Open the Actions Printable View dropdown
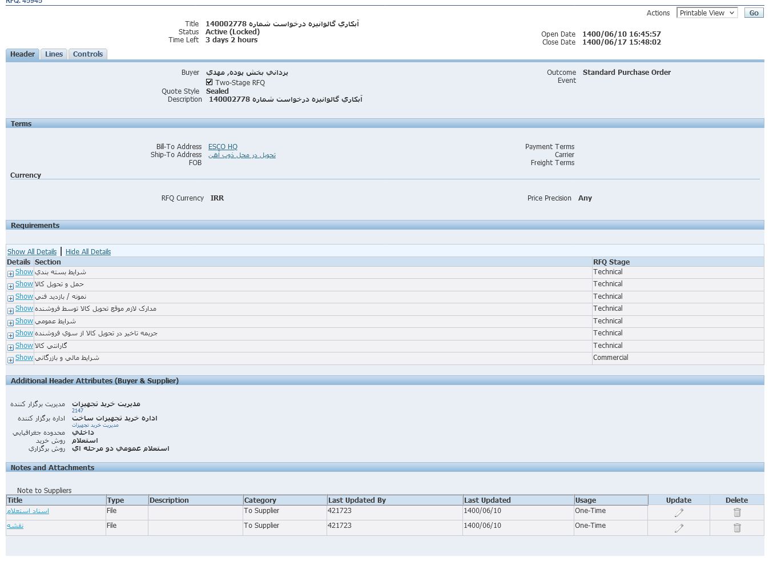The height and width of the screenshot is (561, 769). 707,13
